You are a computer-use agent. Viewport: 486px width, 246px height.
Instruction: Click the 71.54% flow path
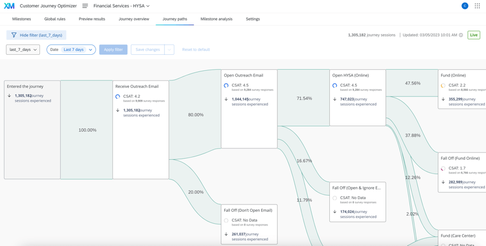(304, 98)
